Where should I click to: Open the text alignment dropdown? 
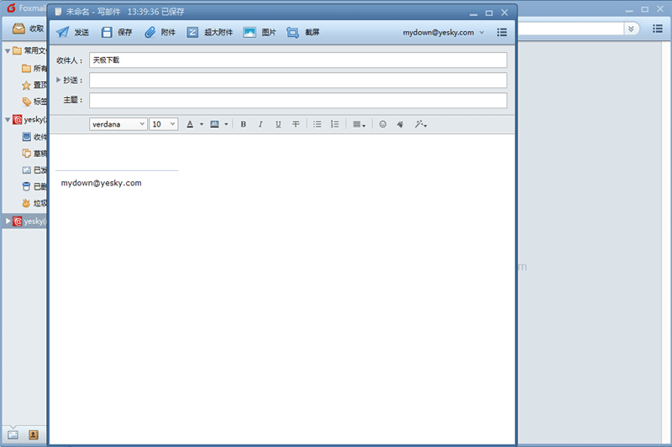point(359,124)
